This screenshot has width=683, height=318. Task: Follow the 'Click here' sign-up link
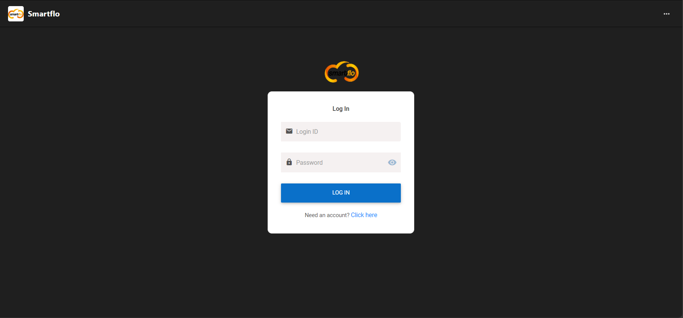pos(364,215)
